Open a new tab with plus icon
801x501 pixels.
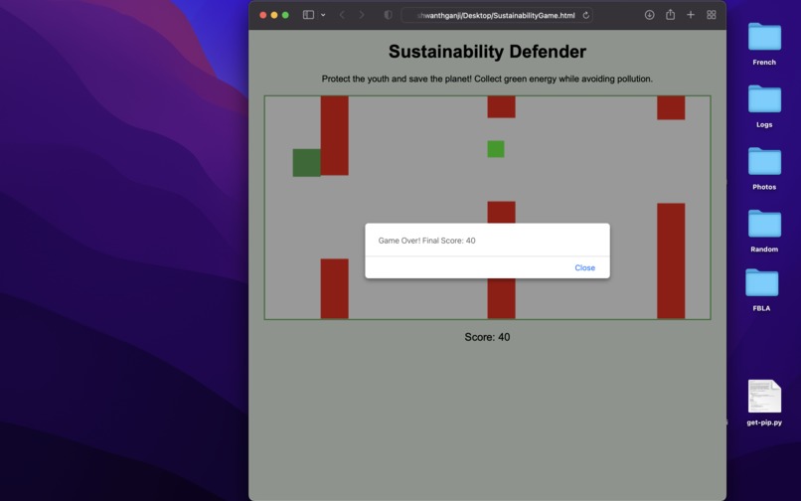pos(691,15)
